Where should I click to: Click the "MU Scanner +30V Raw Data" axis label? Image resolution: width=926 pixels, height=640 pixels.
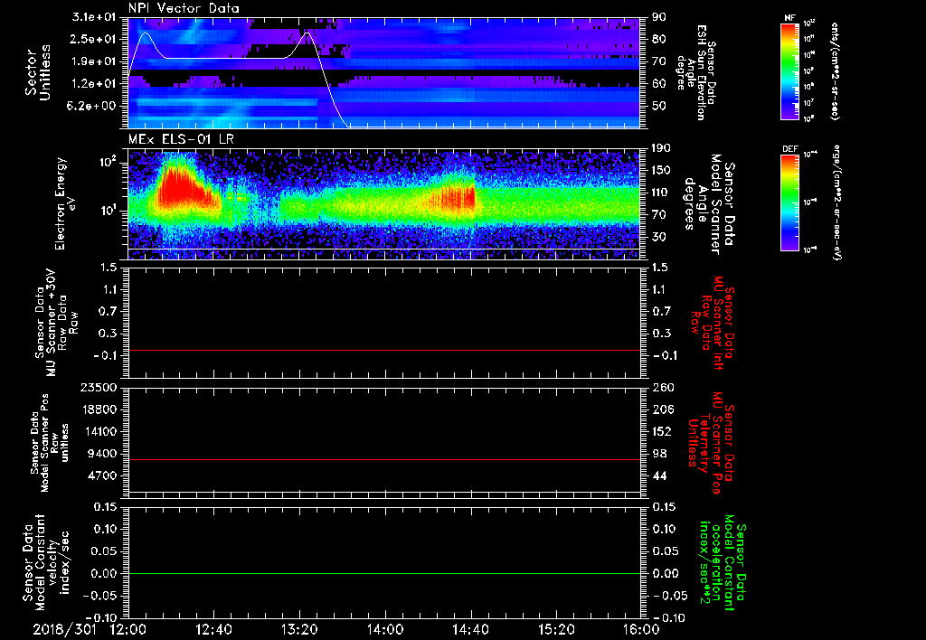pyautogui.click(x=56, y=323)
